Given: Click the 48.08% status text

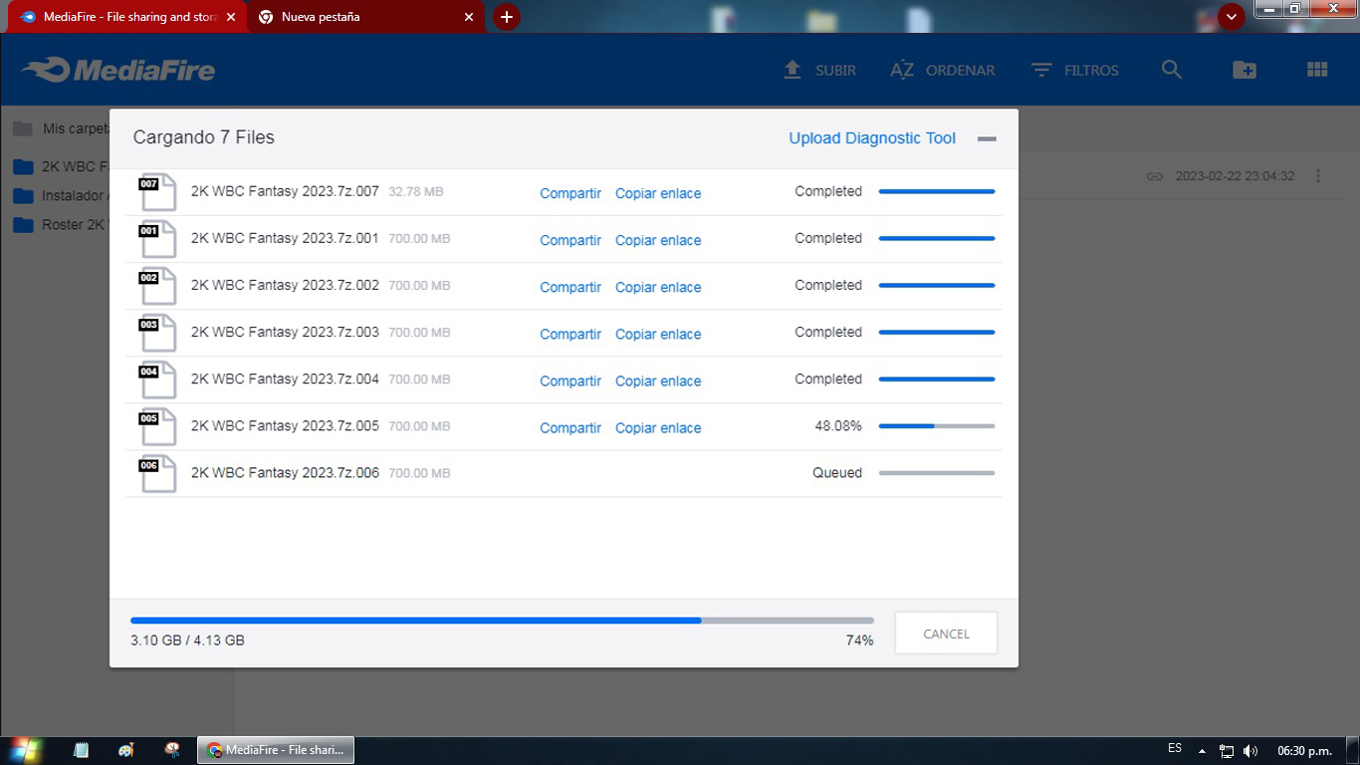Looking at the screenshot, I should [x=838, y=425].
